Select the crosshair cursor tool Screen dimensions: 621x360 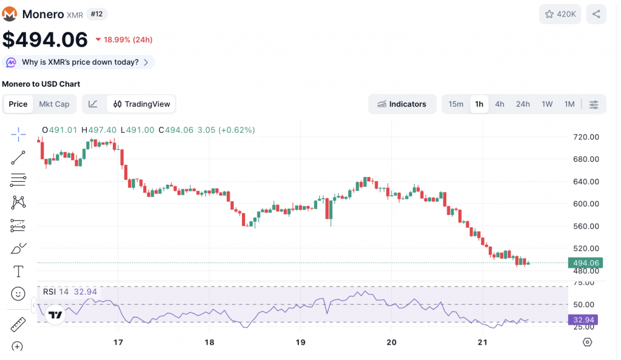point(18,135)
